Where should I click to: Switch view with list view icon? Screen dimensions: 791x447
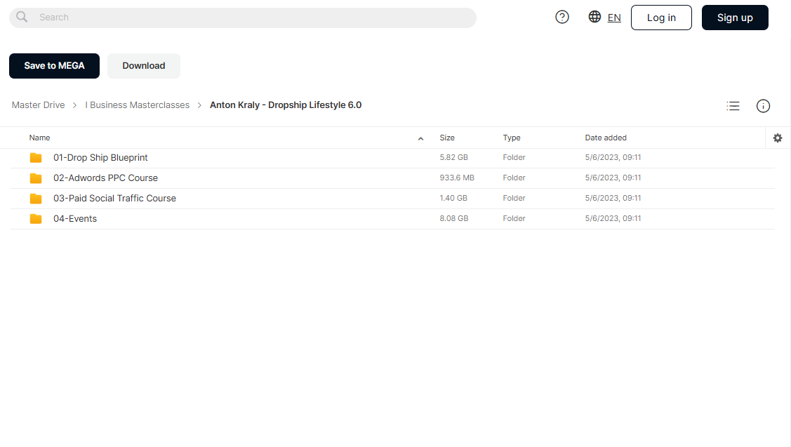pos(733,106)
